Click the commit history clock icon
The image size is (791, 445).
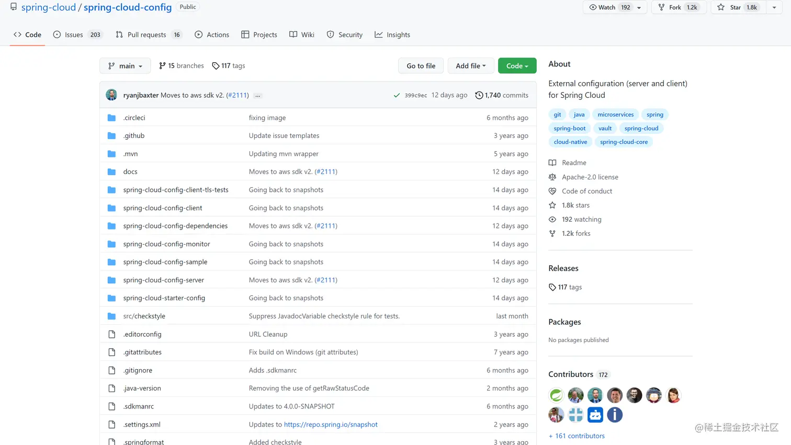479,95
